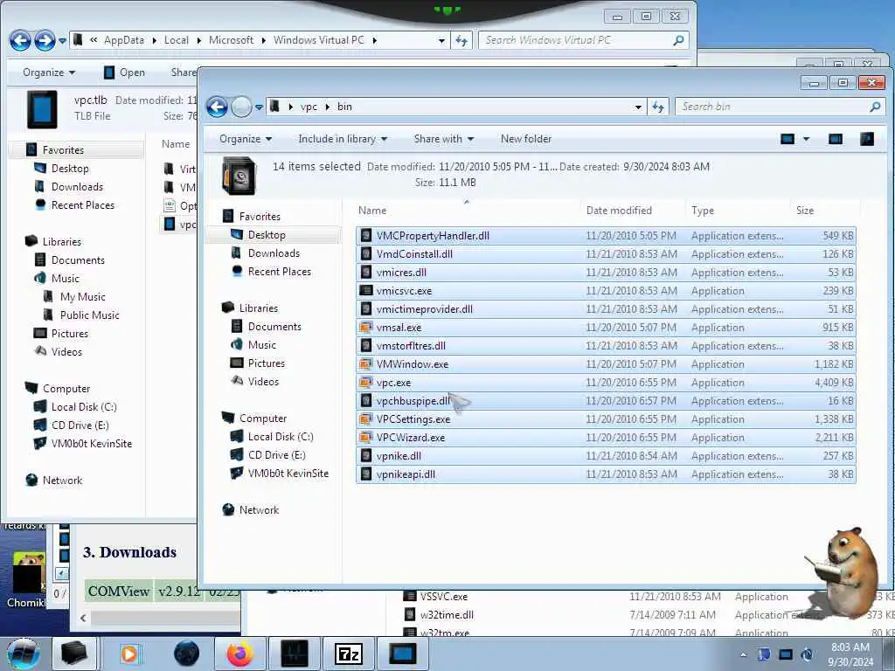This screenshot has width=895, height=671.
Task: Click the VPCSettings.exe file icon
Action: point(366,419)
